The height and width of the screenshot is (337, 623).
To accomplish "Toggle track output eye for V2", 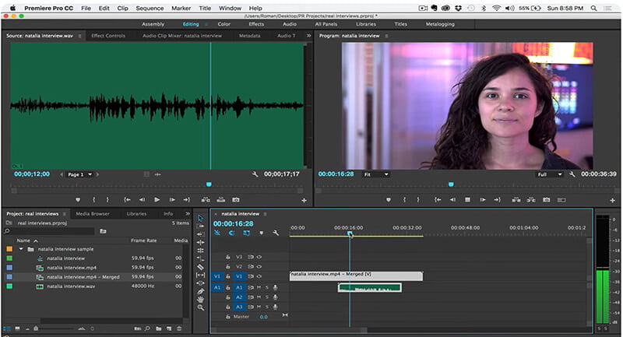I will click(x=259, y=267).
